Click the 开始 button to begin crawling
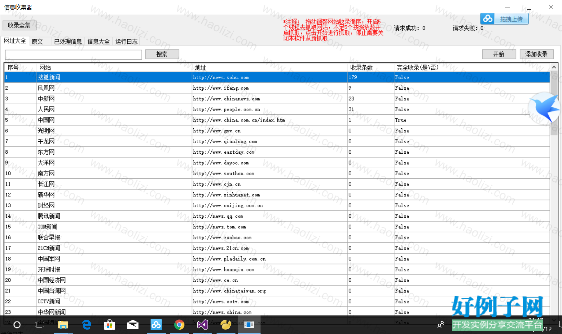The height and width of the screenshot is (334, 562). coord(499,54)
